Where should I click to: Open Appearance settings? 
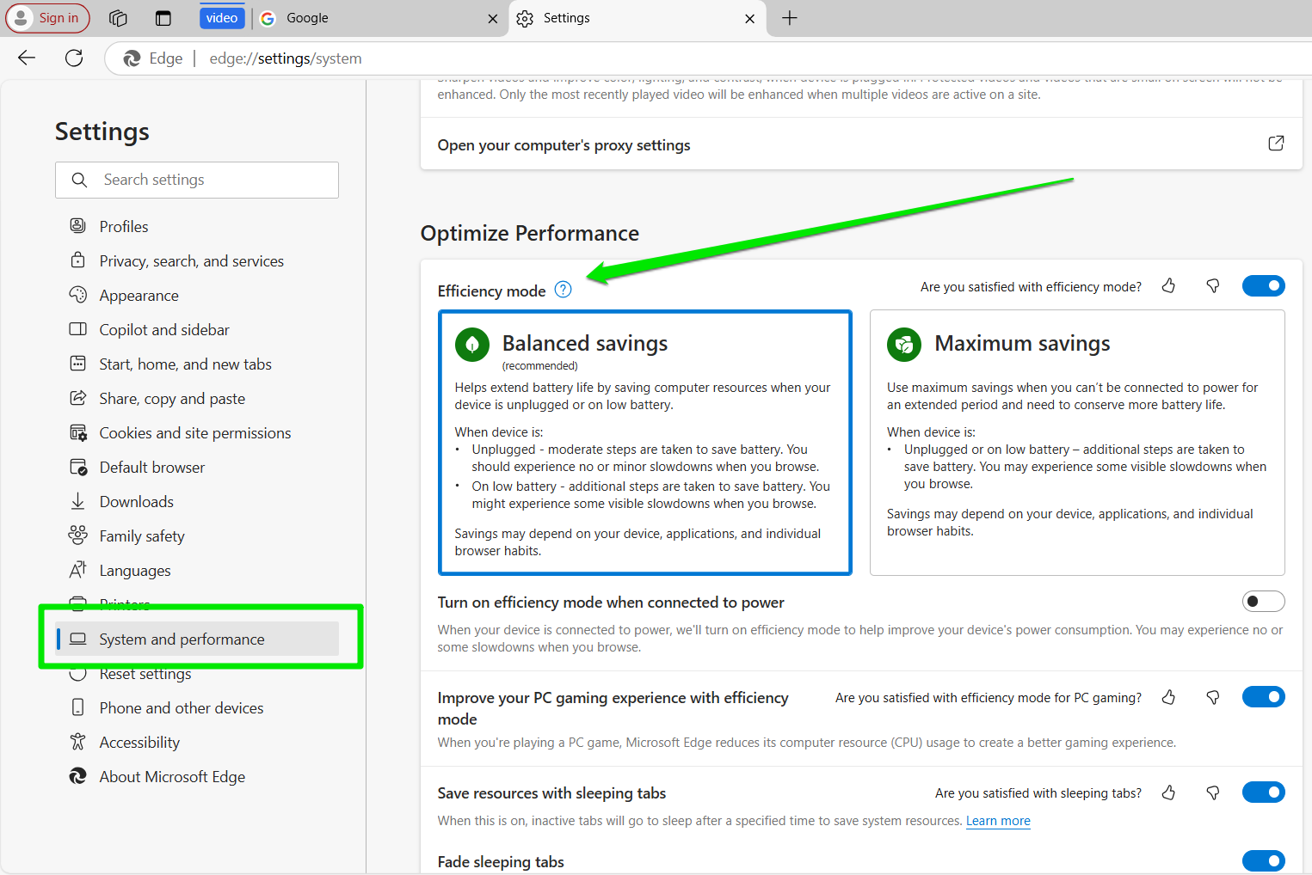click(197, 295)
